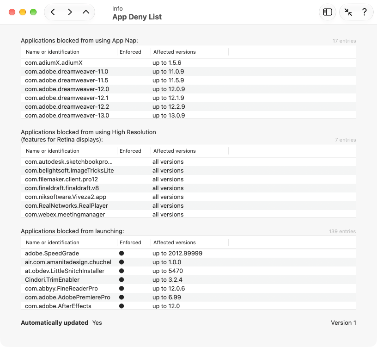377x347 pixels.
Task: Sort launching table by Affected versions
Action: [189, 242]
